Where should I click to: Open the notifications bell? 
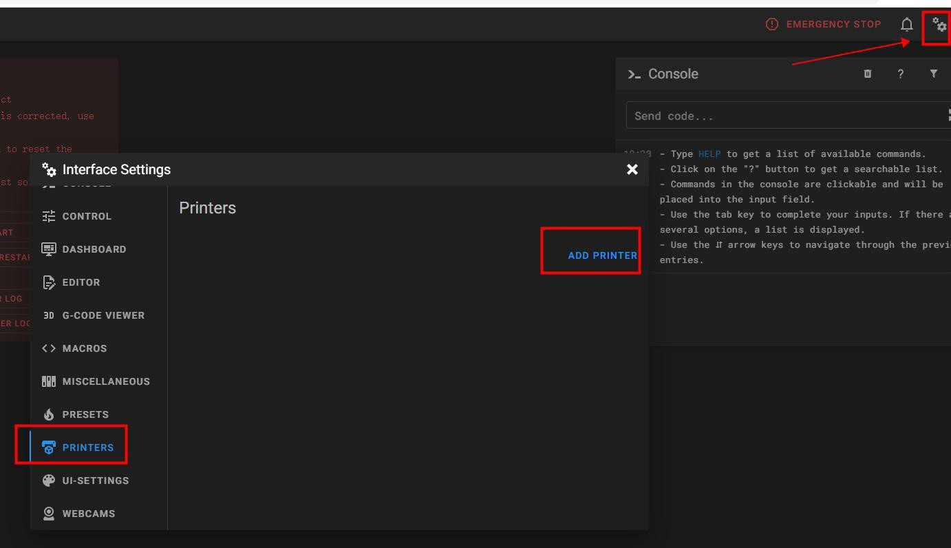point(907,25)
